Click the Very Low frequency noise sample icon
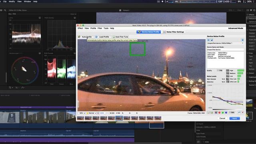 pyautogui.click(x=228, y=79)
